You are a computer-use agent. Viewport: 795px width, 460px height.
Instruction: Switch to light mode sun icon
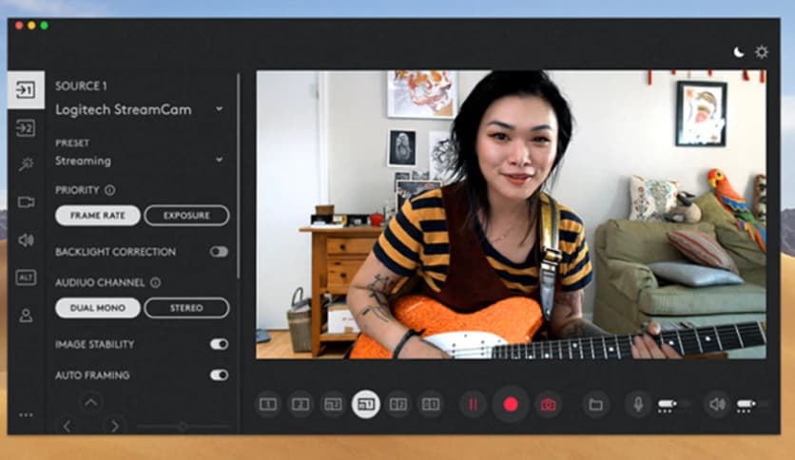click(x=762, y=51)
